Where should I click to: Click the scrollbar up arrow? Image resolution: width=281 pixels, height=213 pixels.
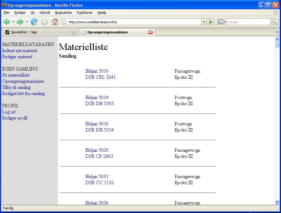pyautogui.click(x=277, y=39)
